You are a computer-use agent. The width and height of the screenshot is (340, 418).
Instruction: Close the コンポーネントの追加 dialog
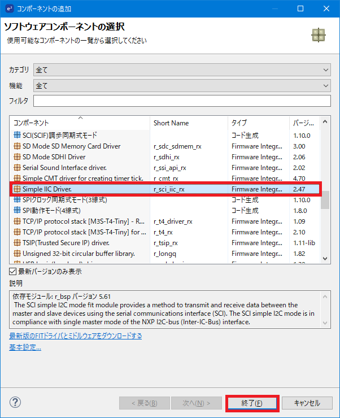pyautogui.click(x=326, y=8)
